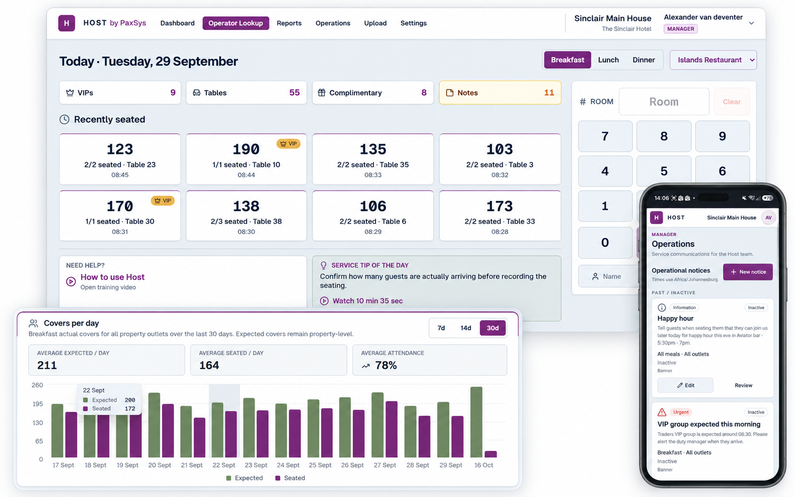Viewport: 795px width, 497px height.
Task: Click the Notes document icon
Action: (450, 93)
